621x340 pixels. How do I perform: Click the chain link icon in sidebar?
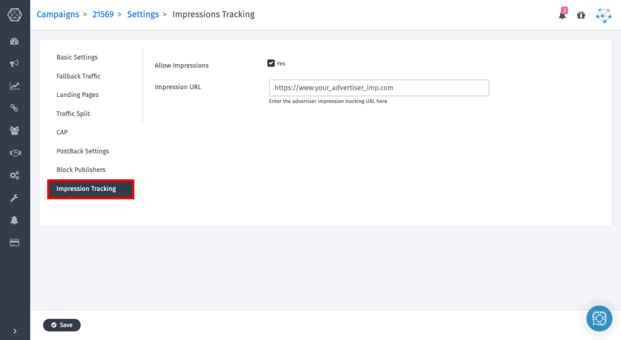(15, 108)
